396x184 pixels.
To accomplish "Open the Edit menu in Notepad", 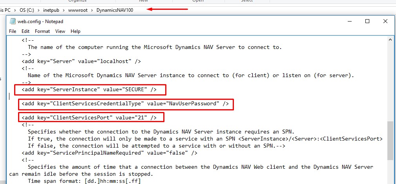I will tap(26, 31).
